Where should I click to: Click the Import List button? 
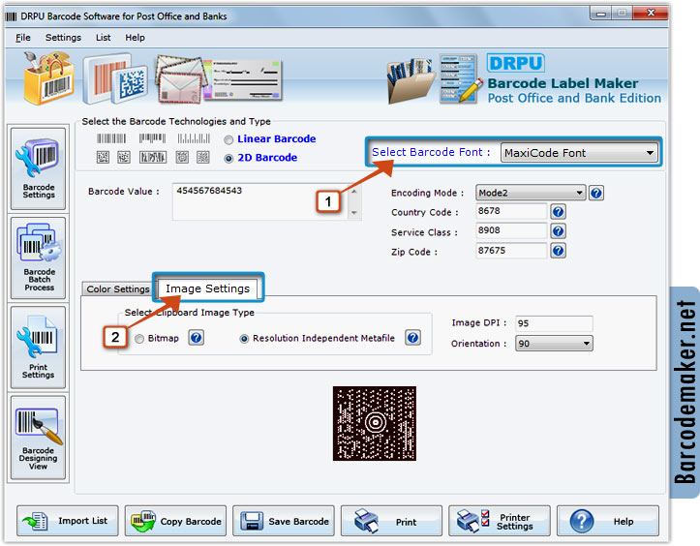[68, 521]
